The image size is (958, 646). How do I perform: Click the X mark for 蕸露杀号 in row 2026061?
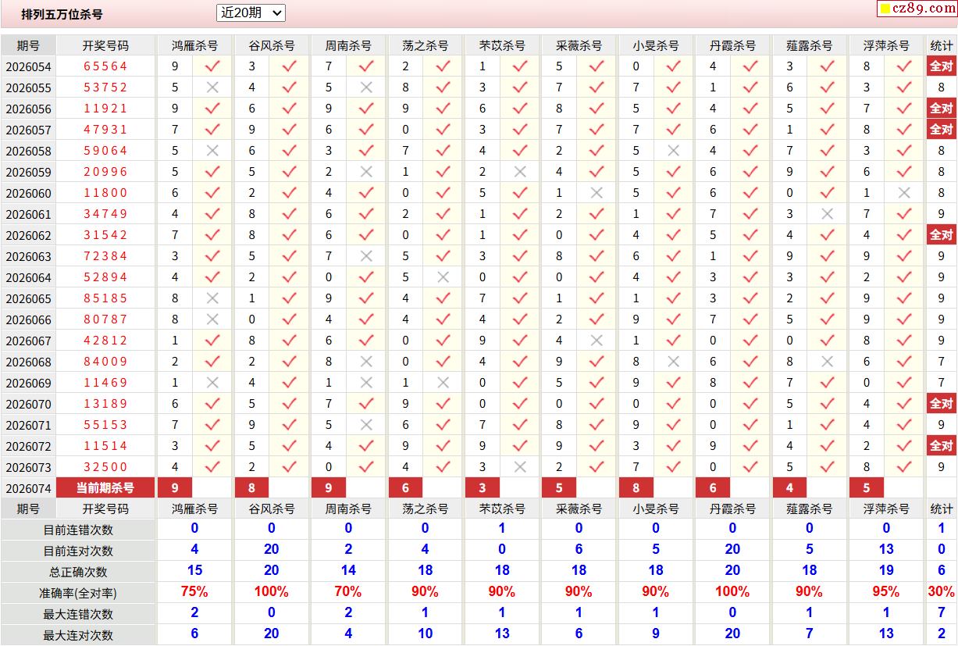(x=828, y=214)
